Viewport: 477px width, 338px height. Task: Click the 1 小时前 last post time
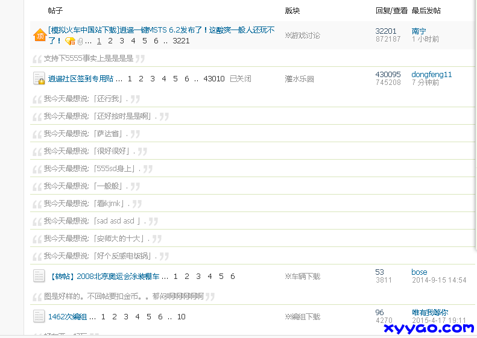point(425,39)
